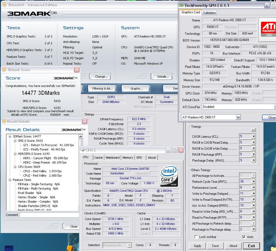Screen dimensions: 276x251
Task: Collapse the CPU Score: 5669 node
Action: click(15, 167)
